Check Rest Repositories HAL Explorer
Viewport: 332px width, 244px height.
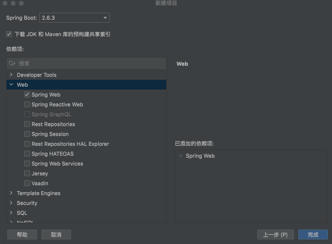pyautogui.click(x=27, y=144)
